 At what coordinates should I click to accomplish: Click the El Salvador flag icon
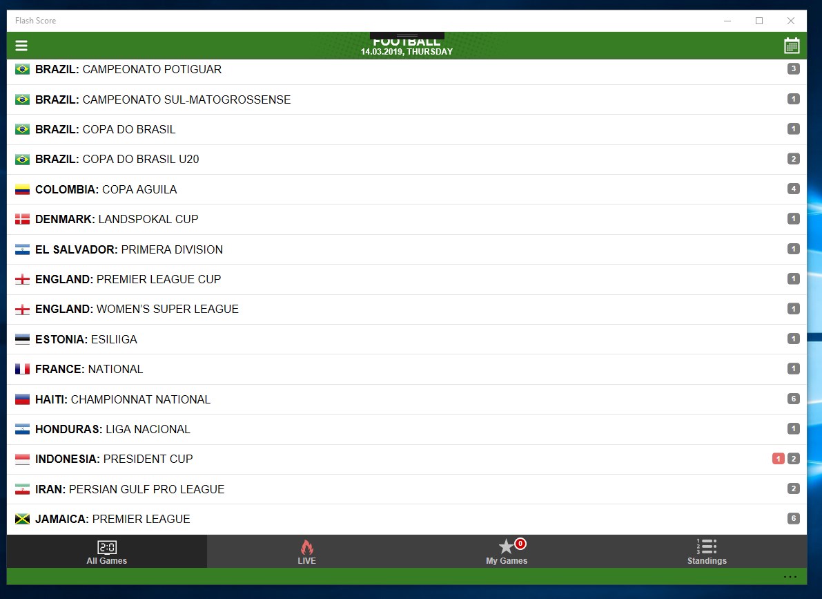(x=22, y=249)
